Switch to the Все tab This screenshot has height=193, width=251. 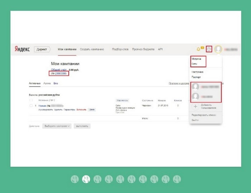point(56,83)
